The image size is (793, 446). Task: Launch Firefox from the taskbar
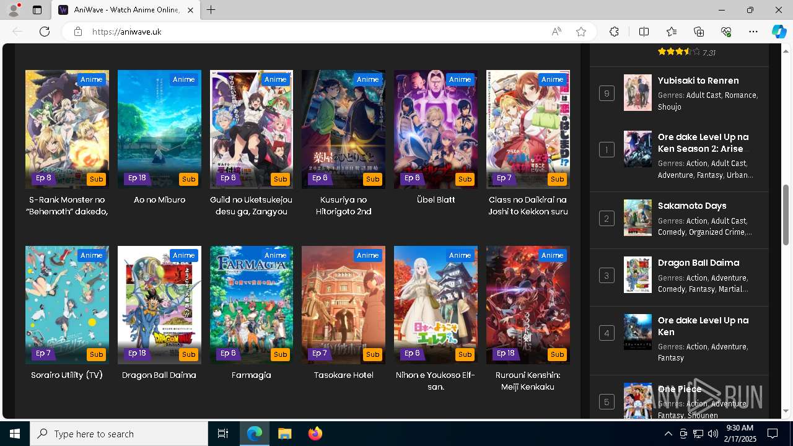click(315, 434)
